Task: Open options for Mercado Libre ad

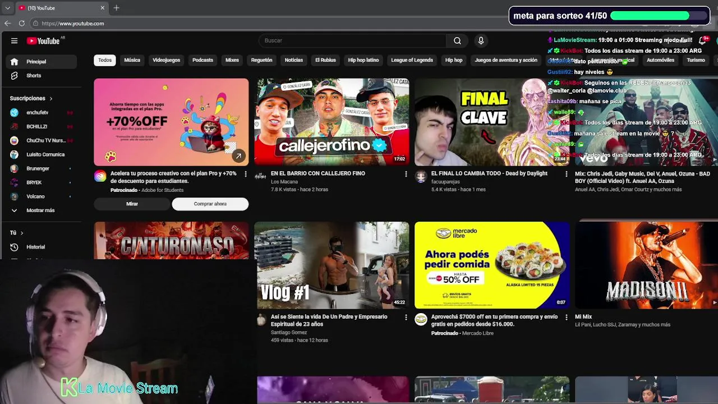Action: coord(566,317)
